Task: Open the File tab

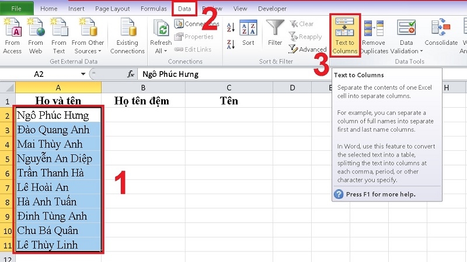Action: [17, 8]
